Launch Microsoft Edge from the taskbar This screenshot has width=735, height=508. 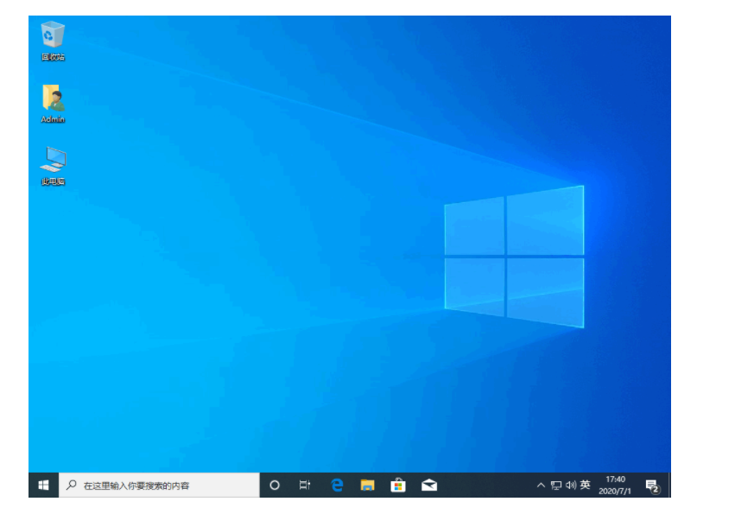click(x=337, y=485)
